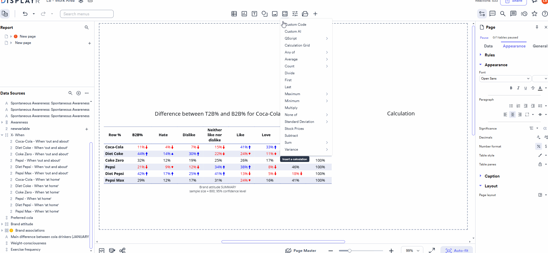Screen dimensions: 548x253
Task: Open the controls (sliders) toolbar icon
Action: (295, 14)
